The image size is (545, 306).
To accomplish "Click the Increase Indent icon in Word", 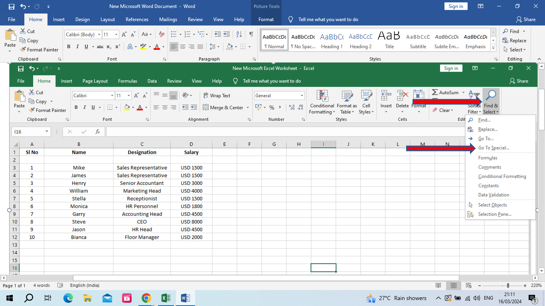I will click(227, 35).
